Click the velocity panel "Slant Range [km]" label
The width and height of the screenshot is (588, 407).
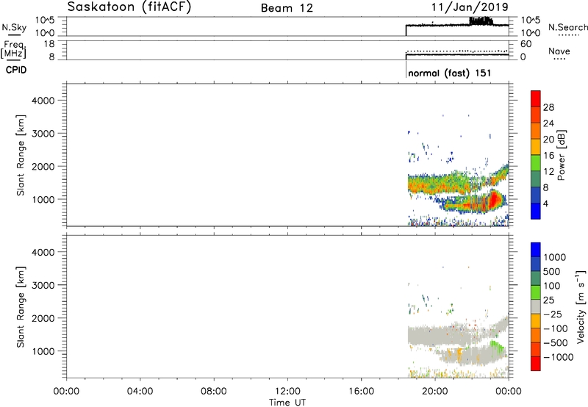tap(21, 306)
